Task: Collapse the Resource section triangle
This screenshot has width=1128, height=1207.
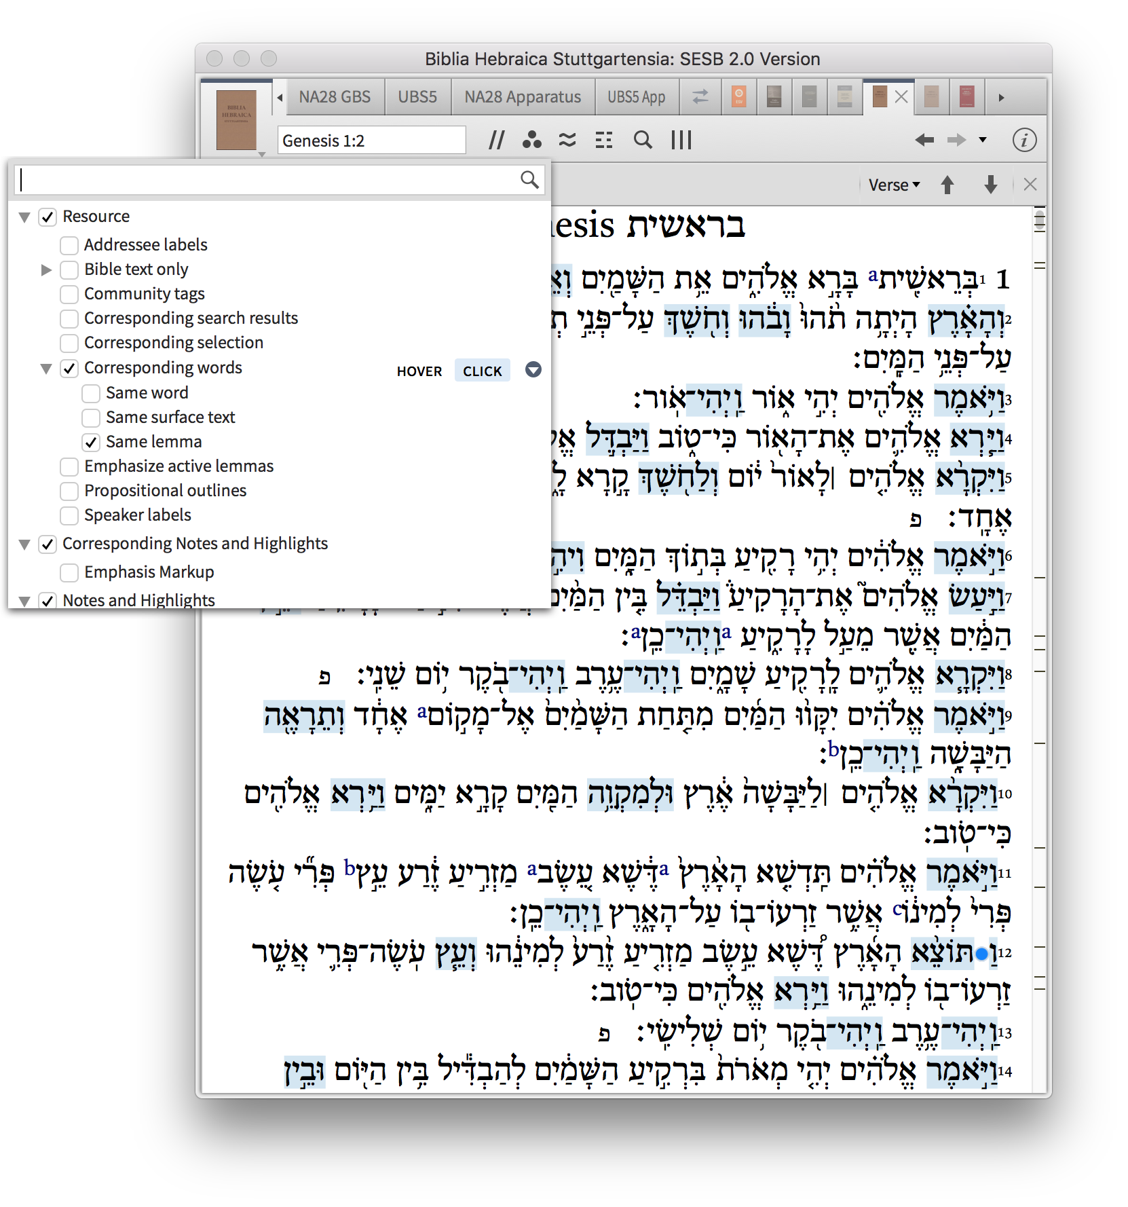Action: coord(24,217)
